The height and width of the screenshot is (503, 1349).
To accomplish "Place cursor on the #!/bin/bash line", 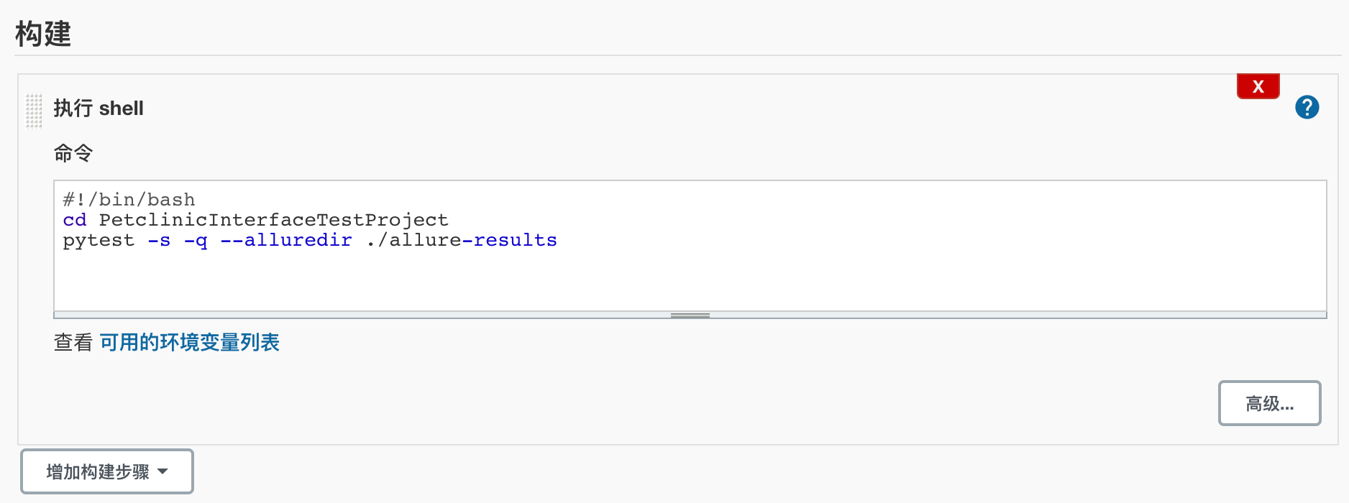I will [129, 200].
